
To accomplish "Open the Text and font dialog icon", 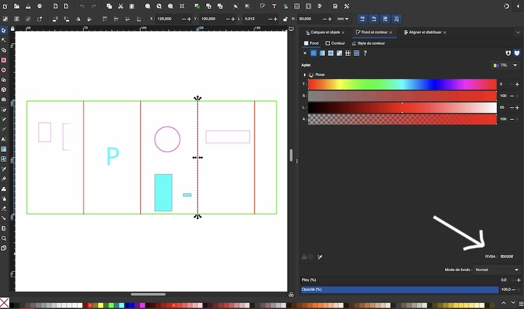I will click(x=274, y=6).
